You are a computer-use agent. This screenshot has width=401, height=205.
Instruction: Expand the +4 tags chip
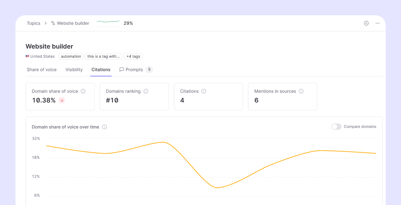pos(133,56)
